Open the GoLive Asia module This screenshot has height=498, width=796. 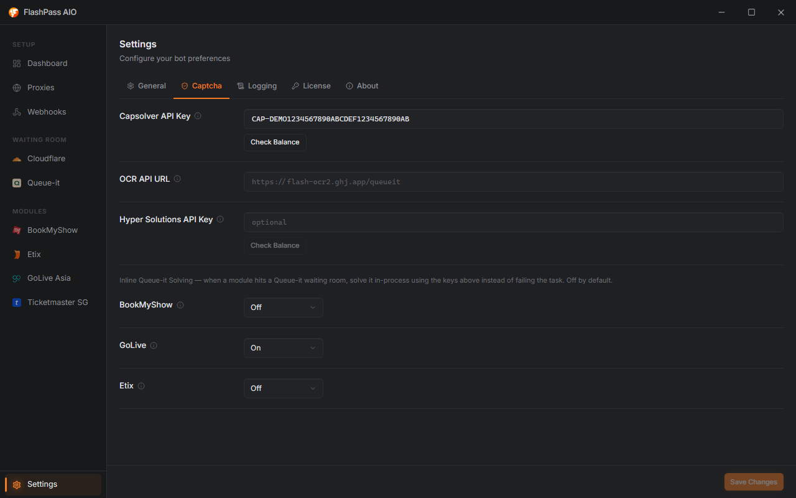click(x=53, y=278)
